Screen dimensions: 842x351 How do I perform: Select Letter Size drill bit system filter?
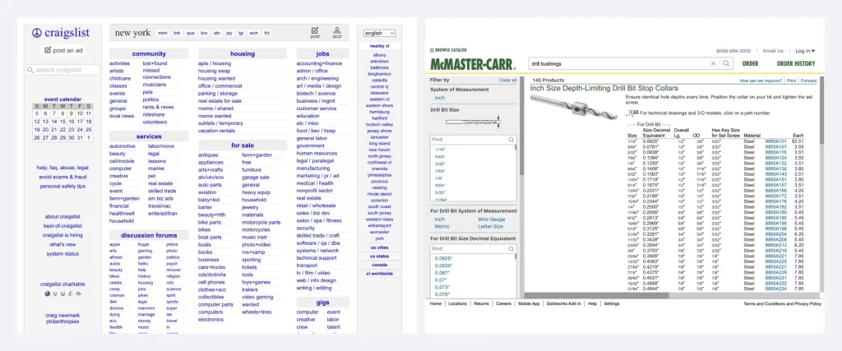[490, 227]
